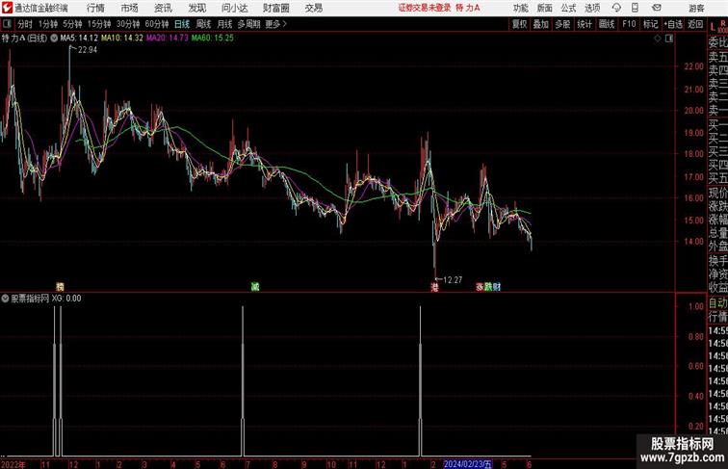Screen dimensions: 728x469
Task: Click the 现价 row in right panel
Action: pos(717,194)
